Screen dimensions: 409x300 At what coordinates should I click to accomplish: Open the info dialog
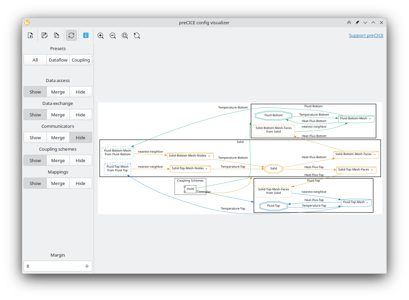86,35
